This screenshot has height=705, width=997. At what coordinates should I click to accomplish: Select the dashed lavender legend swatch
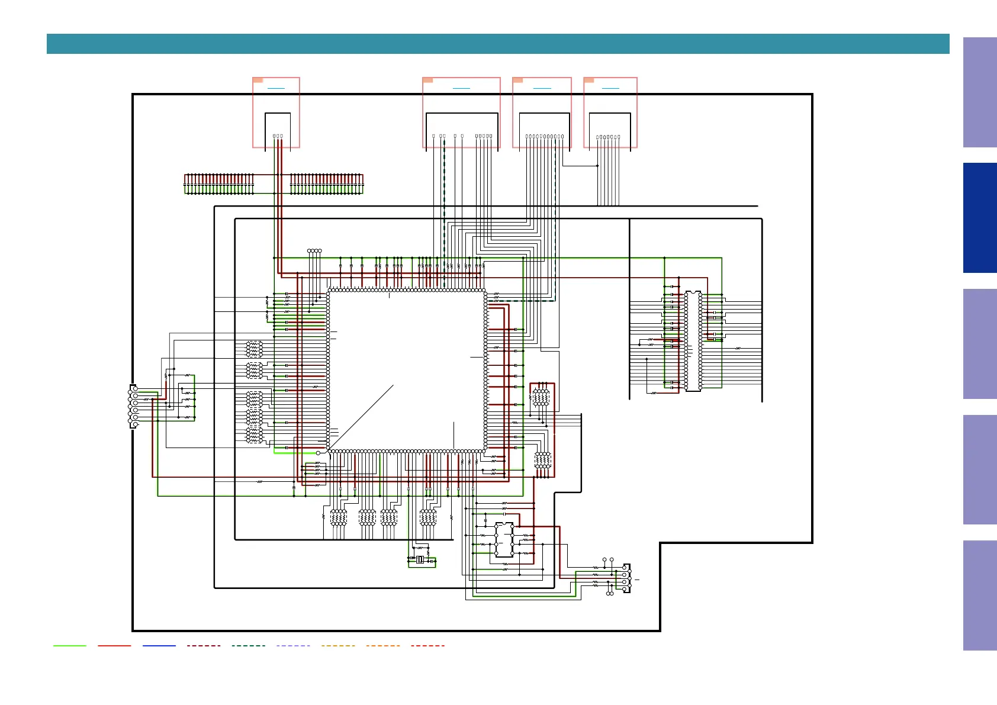[293, 646]
